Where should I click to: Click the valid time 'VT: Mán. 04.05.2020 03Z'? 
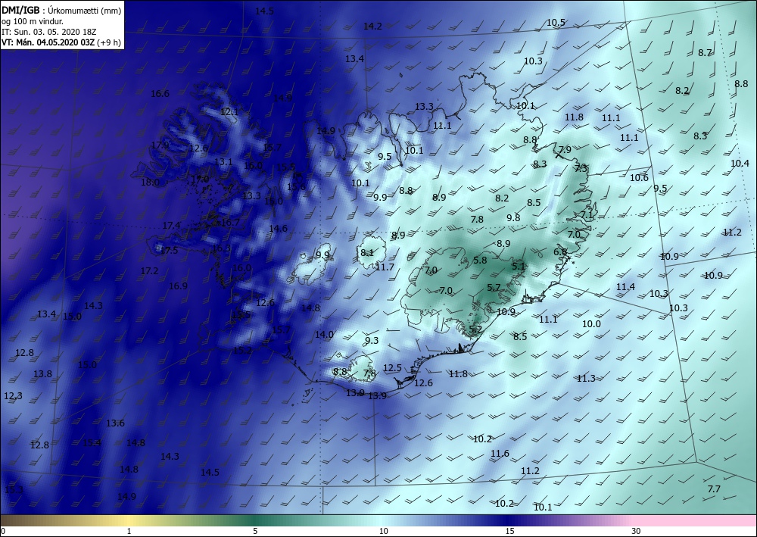pos(48,42)
